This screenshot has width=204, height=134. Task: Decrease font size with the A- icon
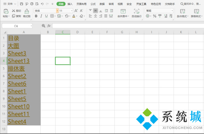[x=81, y=11]
